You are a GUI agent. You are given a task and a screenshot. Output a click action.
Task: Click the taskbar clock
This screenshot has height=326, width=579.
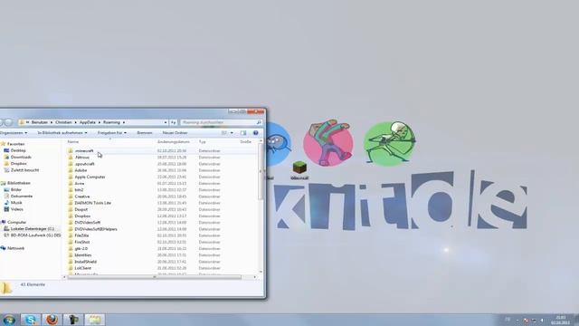[x=561, y=320]
